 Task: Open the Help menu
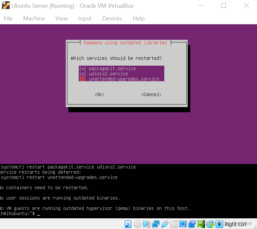click(x=139, y=18)
